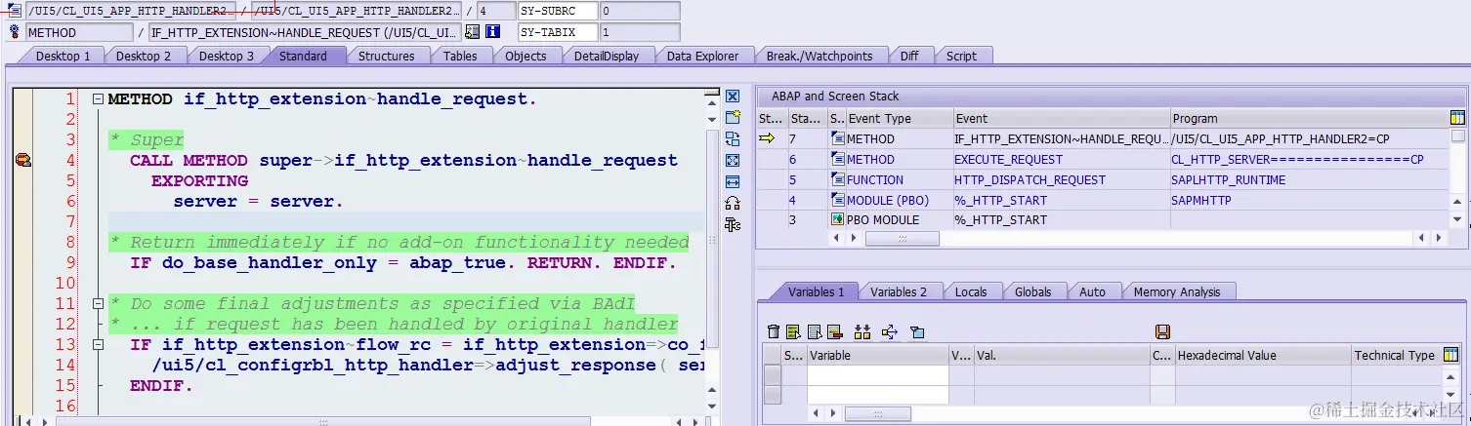
Task: Open the Diff tab
Action: 909,56
